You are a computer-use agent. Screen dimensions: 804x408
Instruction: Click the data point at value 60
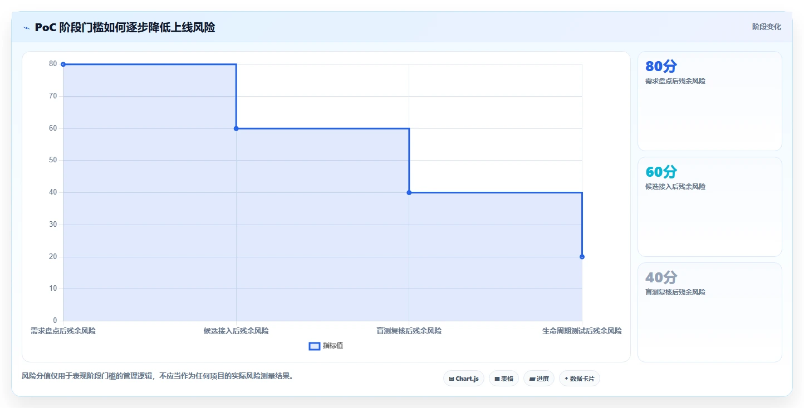pos(236,128)
